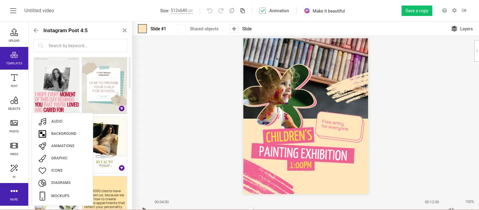
Task: Click the undo arrow icon
Action: [210, 11]
